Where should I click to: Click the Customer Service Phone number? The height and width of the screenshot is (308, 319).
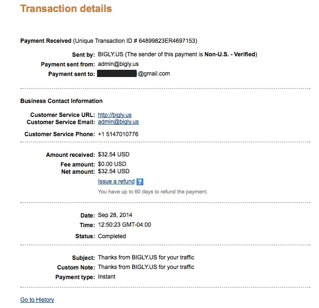tap(118, 134)
